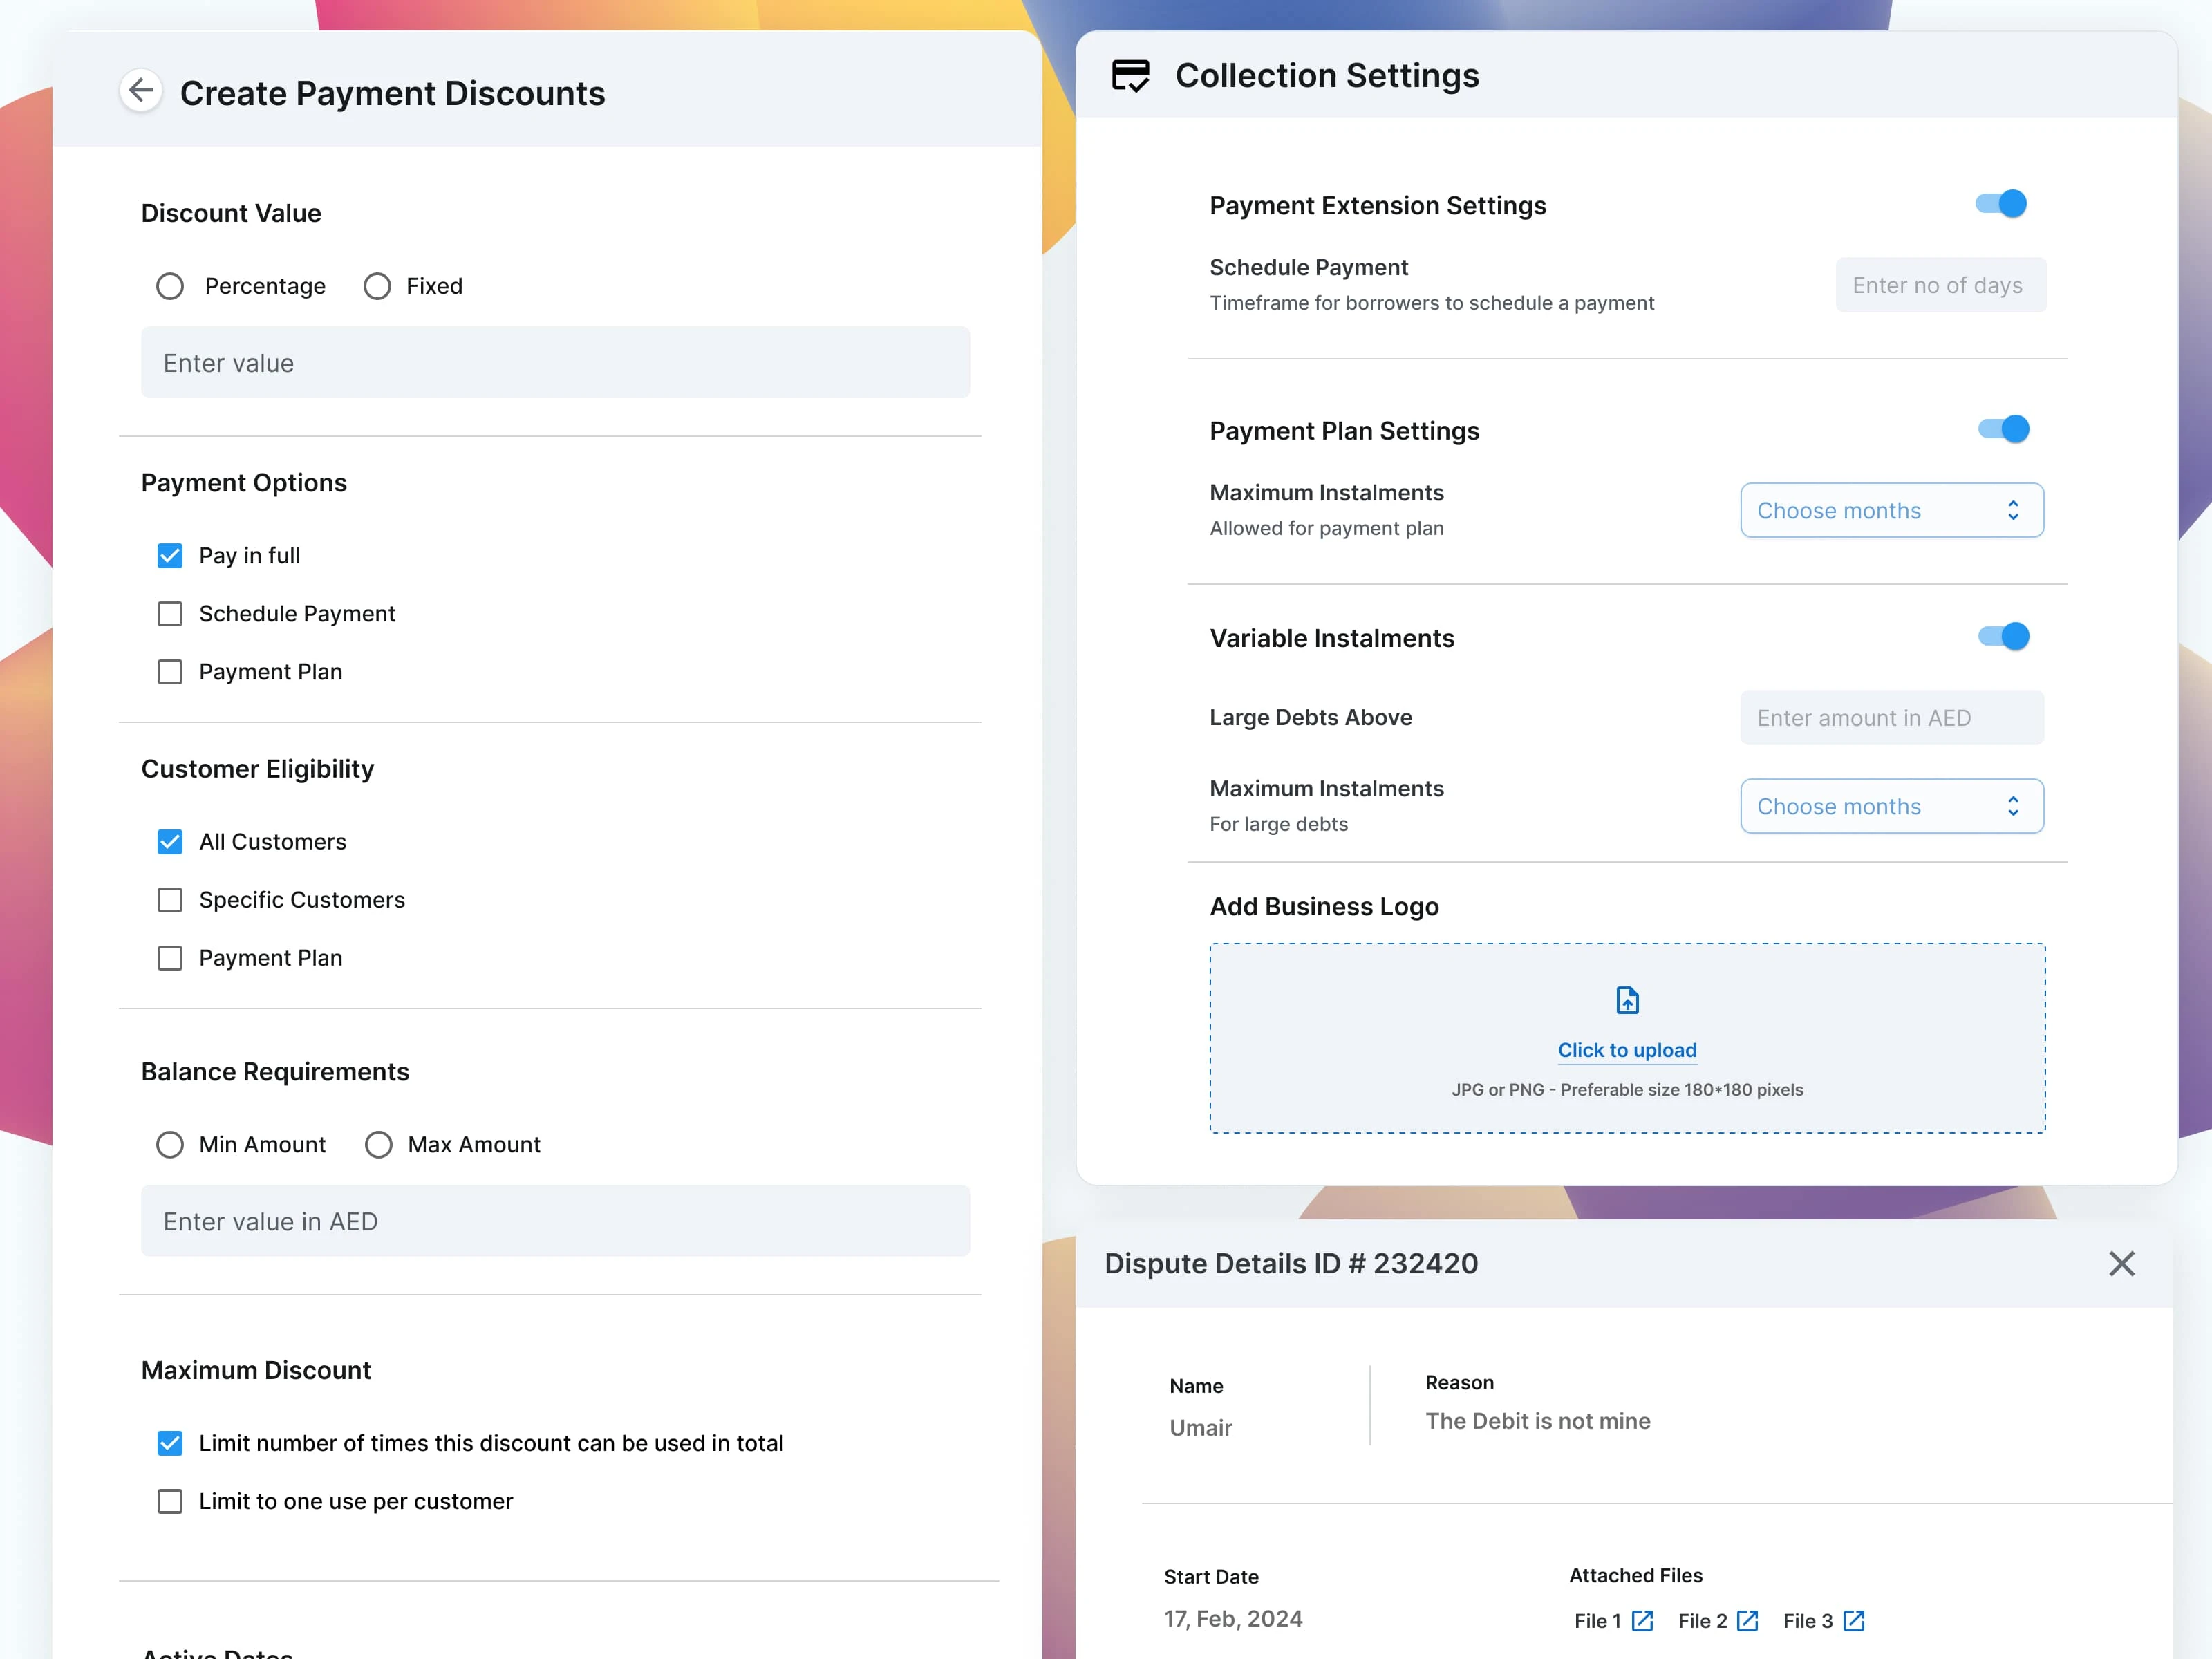Click the 'Balance Requirements' heading

pos(275,1072)
